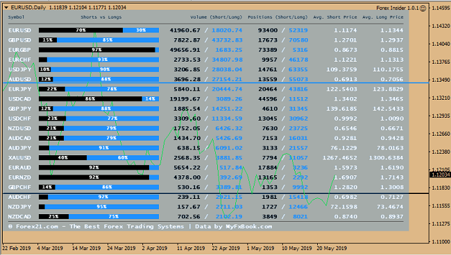The image size is (451, 255).
Task: Click the Shorts vs Longs column header
Action: [x=101, y=17]
